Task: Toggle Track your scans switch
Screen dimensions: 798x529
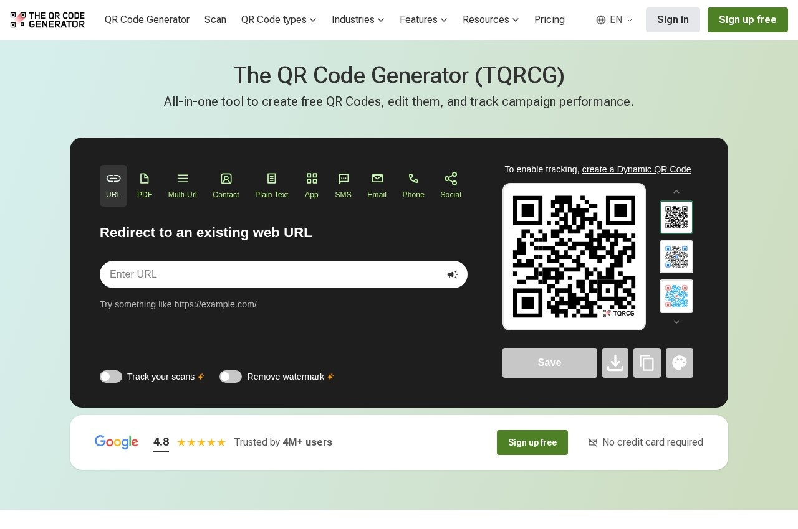Action: click(111, 377)
